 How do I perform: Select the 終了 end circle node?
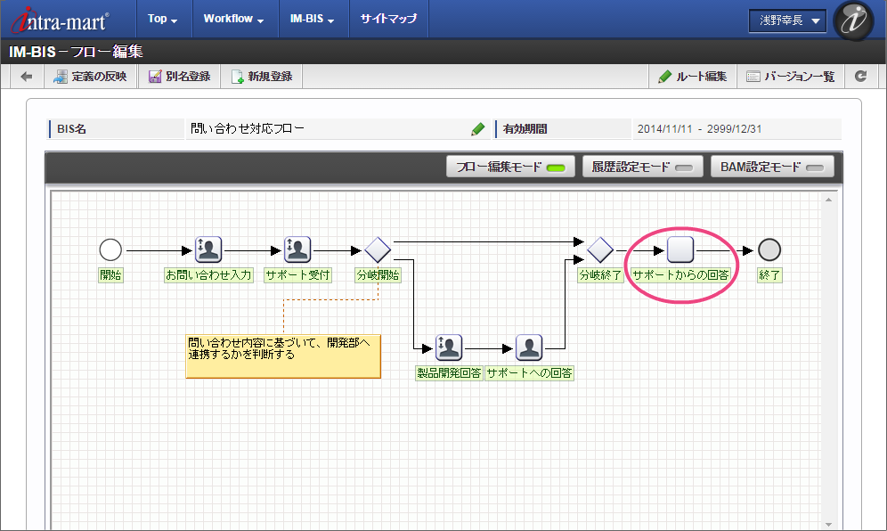pos(769,249)
